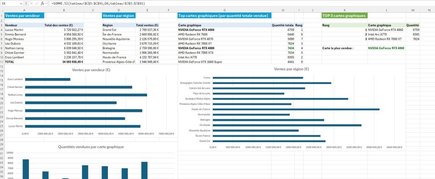Select the Enzo Lambert bar in vendor chart
Screen dimensions: 435x179
pyautogui.click(x=48, y=79)
